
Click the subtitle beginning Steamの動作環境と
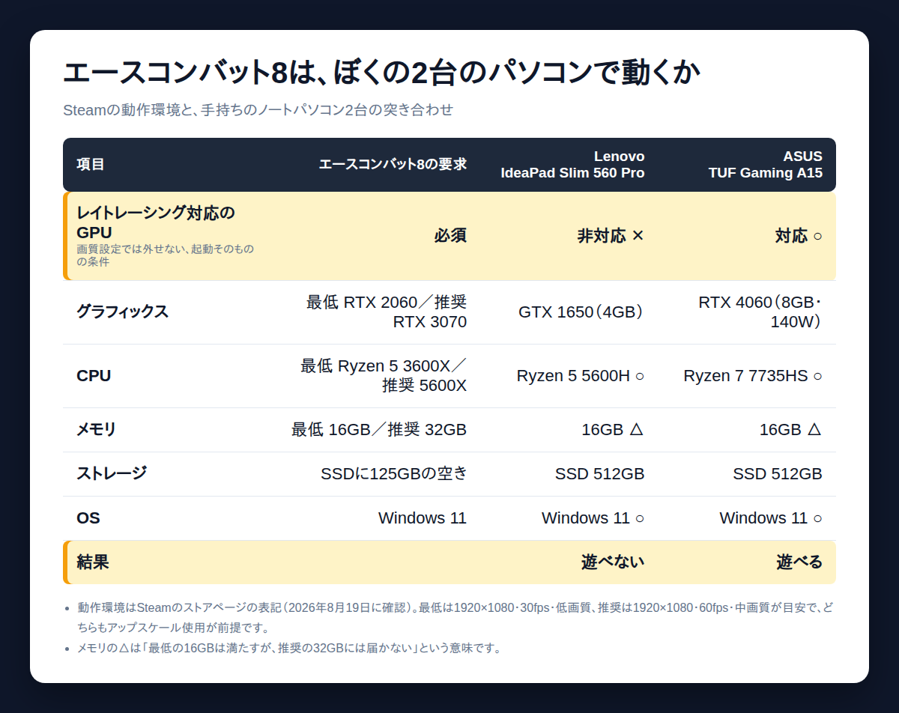tap(258, 110)
